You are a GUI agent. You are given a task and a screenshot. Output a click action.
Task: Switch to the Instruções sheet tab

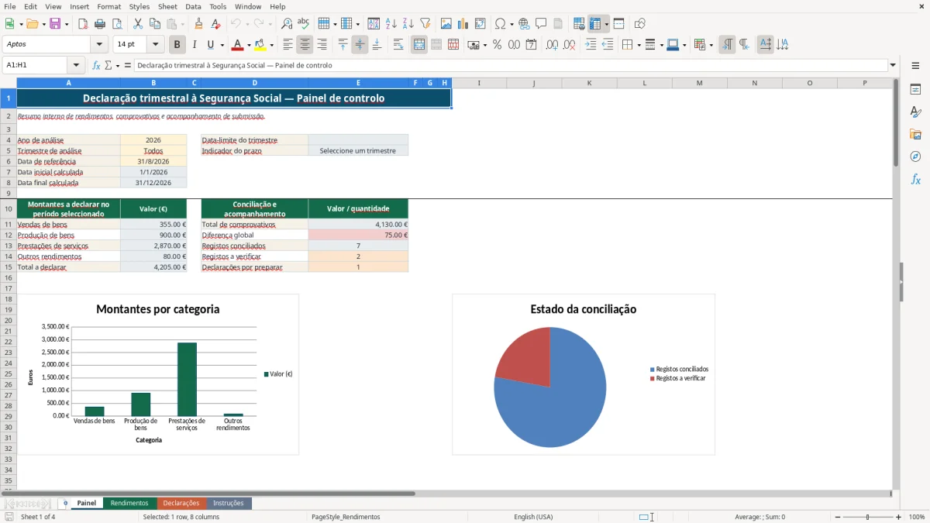[x=229, y=503]
